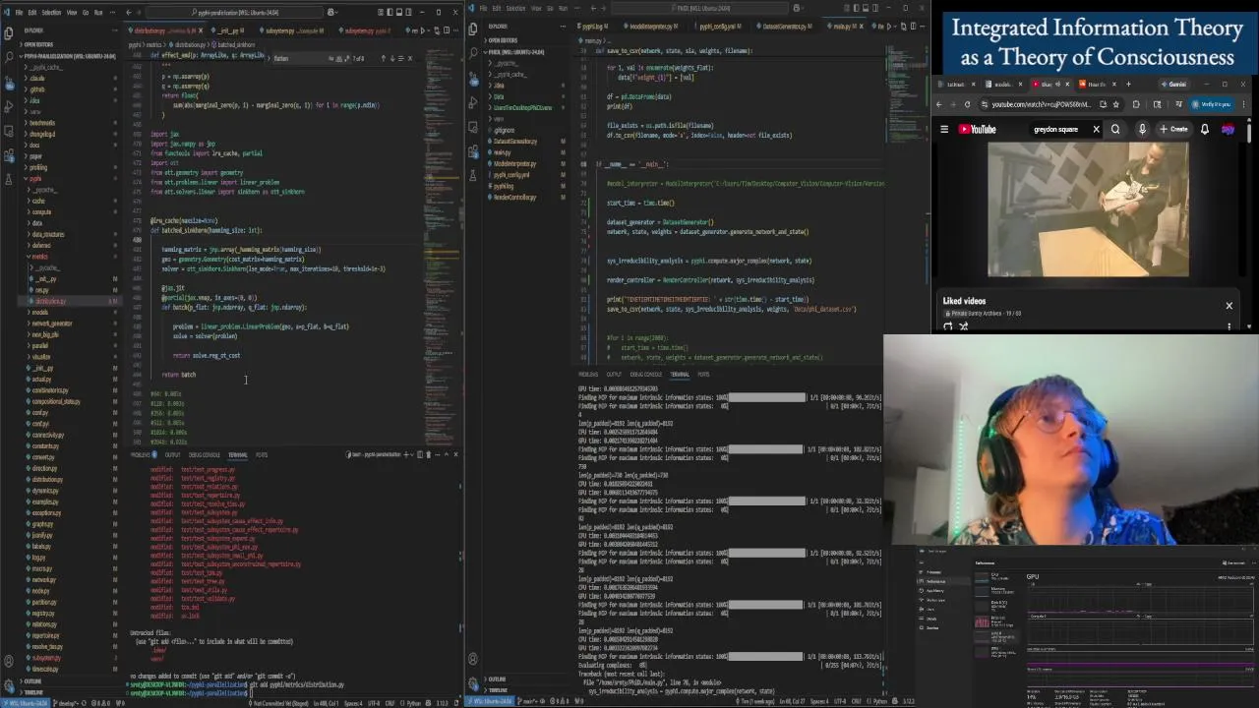Open a new browser tab with plus
Viewport: 1259px width, 708px height.
pos(1128,84)
